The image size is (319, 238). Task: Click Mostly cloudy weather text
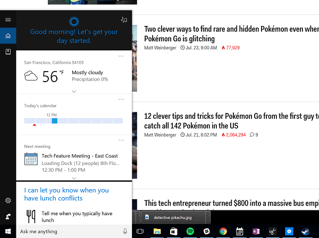88,73
